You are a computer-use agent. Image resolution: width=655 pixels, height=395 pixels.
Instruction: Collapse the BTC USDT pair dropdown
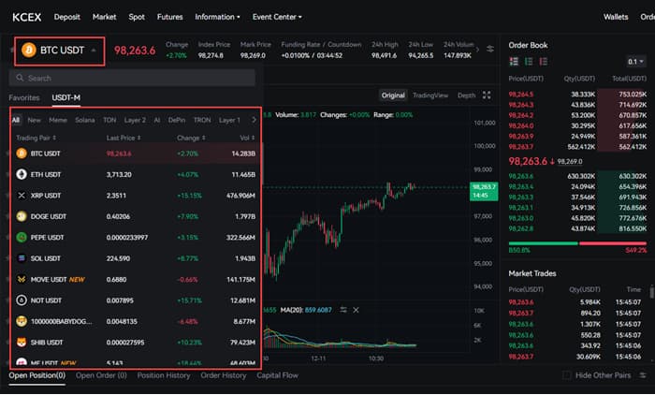pyautogui.click(x=94, y=51)
